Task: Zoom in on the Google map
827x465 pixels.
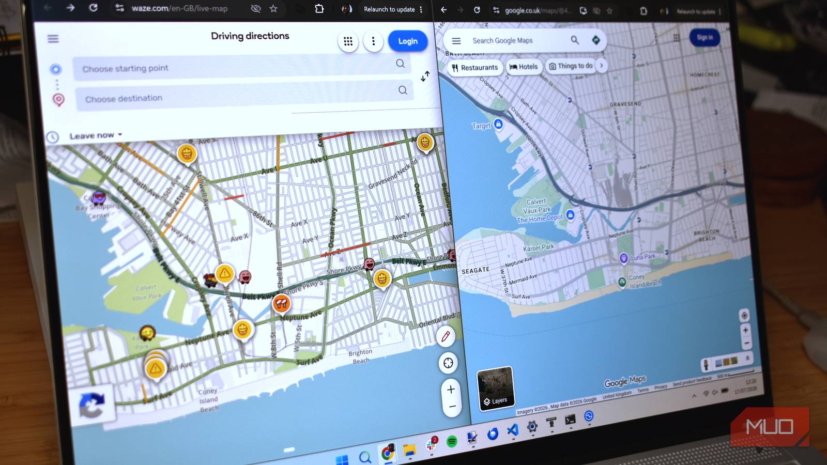Action: tap(745, 330)
